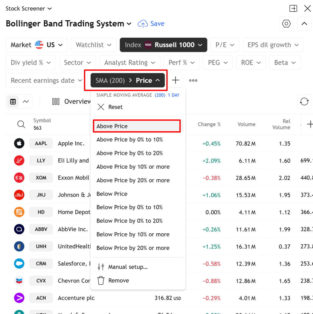Screen dimensions: 313x314
Task: Click the Save cloud upload icon
Action: pos(143,24)
